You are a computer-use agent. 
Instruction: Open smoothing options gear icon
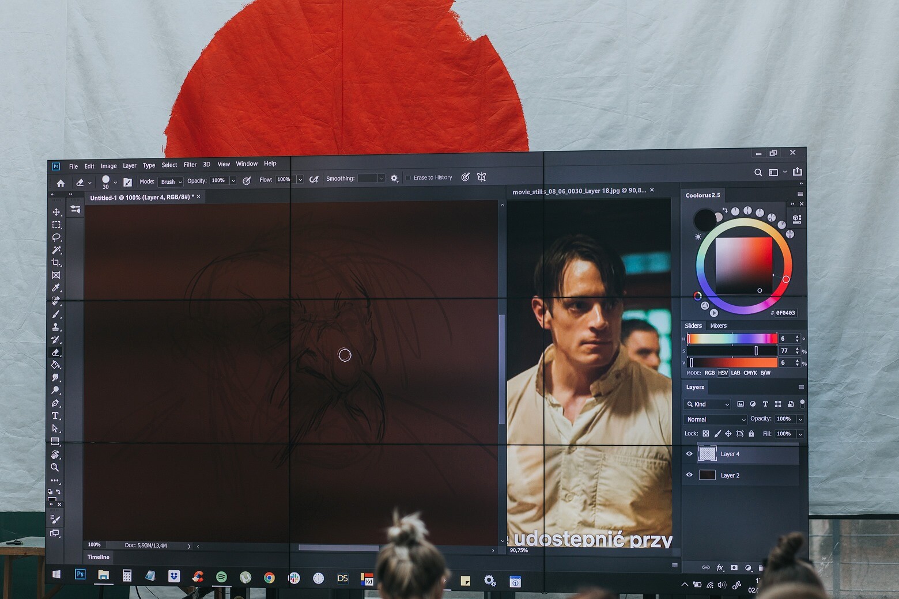point(394,179)
